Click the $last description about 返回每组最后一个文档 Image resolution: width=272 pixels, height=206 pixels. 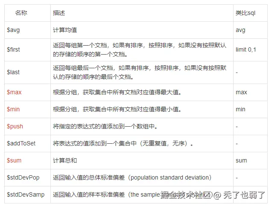140,72
